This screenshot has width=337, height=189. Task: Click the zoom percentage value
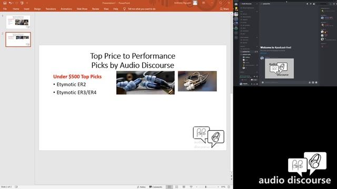point(223,187)
